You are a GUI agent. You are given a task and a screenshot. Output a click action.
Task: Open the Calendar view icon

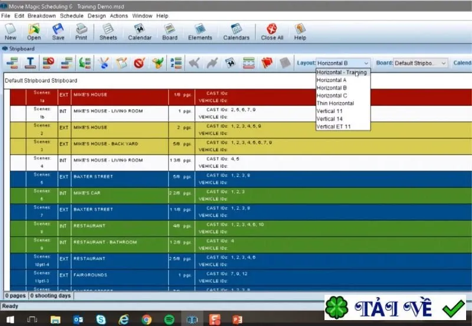point(140,32)
